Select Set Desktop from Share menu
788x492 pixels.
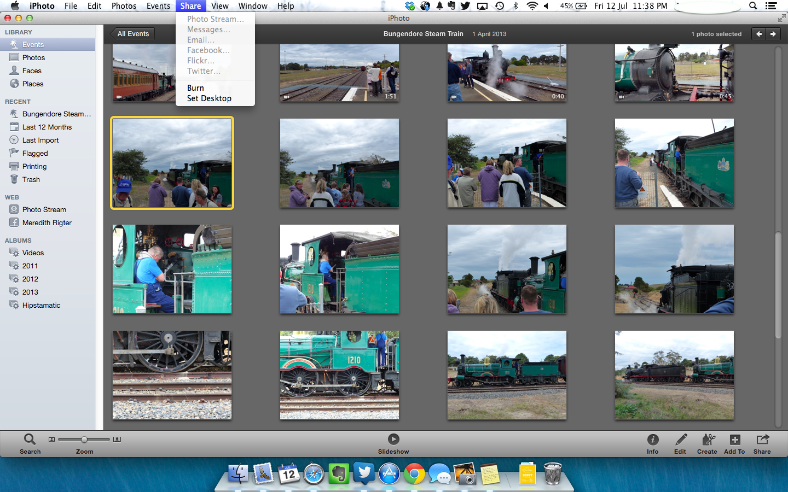click(x=209, y=98)
